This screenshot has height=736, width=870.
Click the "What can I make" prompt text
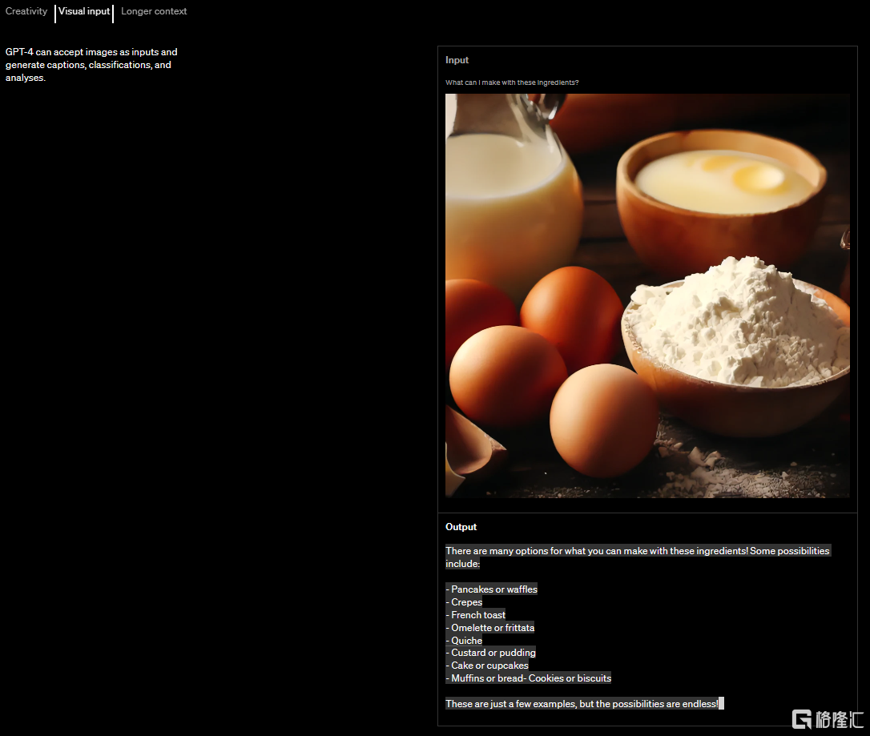coord(512,82)
